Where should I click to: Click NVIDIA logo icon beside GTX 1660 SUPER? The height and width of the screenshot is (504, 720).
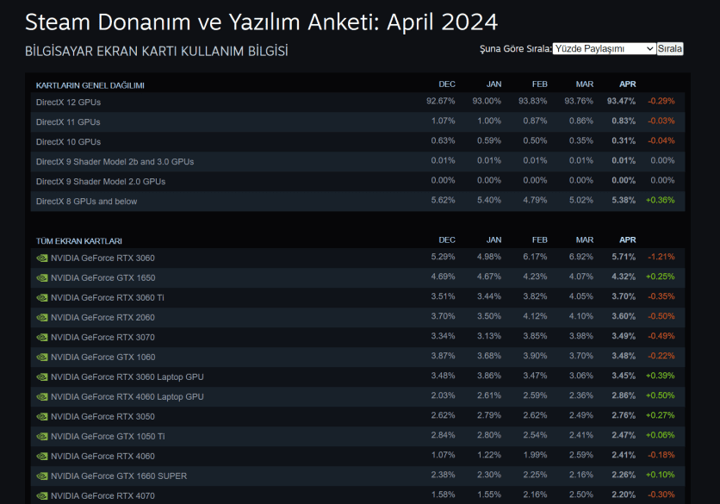tap(41, 476)
